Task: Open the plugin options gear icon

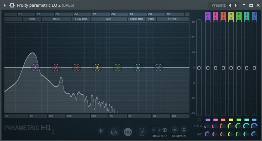Action: (12, 5)
